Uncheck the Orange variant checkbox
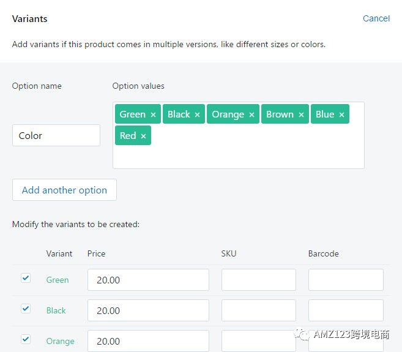The width and height of the screenshot is (402, 352). [26, 339]
